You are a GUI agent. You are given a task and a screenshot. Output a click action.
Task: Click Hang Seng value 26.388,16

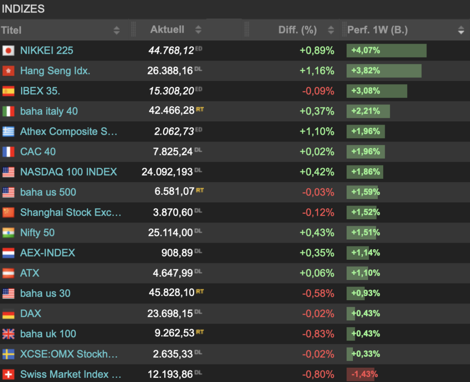[x=170, y=71]
